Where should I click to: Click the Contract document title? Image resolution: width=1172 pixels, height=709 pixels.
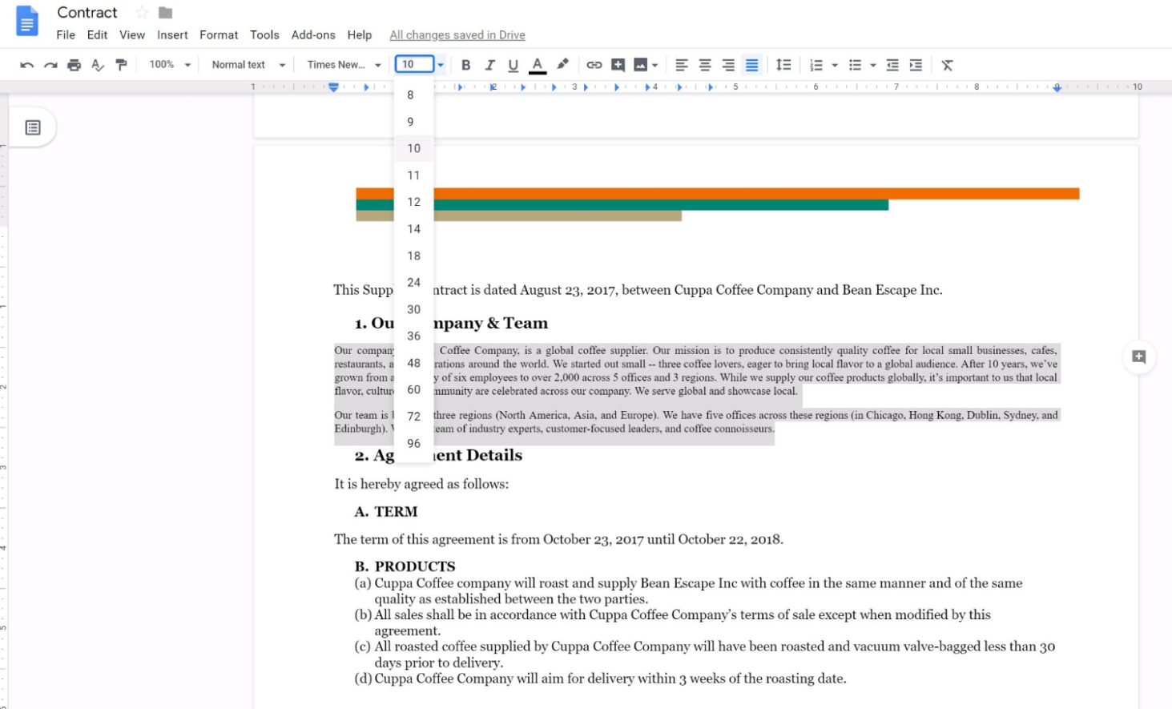87,13
